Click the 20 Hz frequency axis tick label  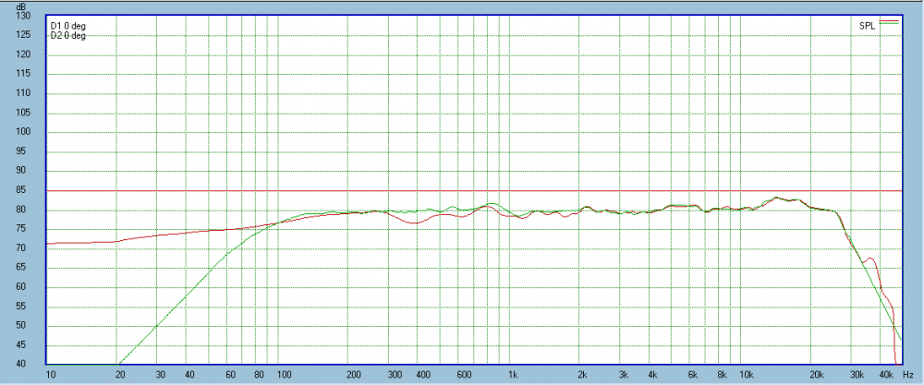click(x=119, y=376)
